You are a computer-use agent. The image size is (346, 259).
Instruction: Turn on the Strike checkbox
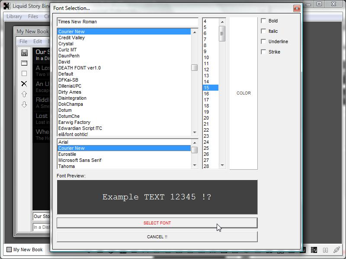(263, 52)
